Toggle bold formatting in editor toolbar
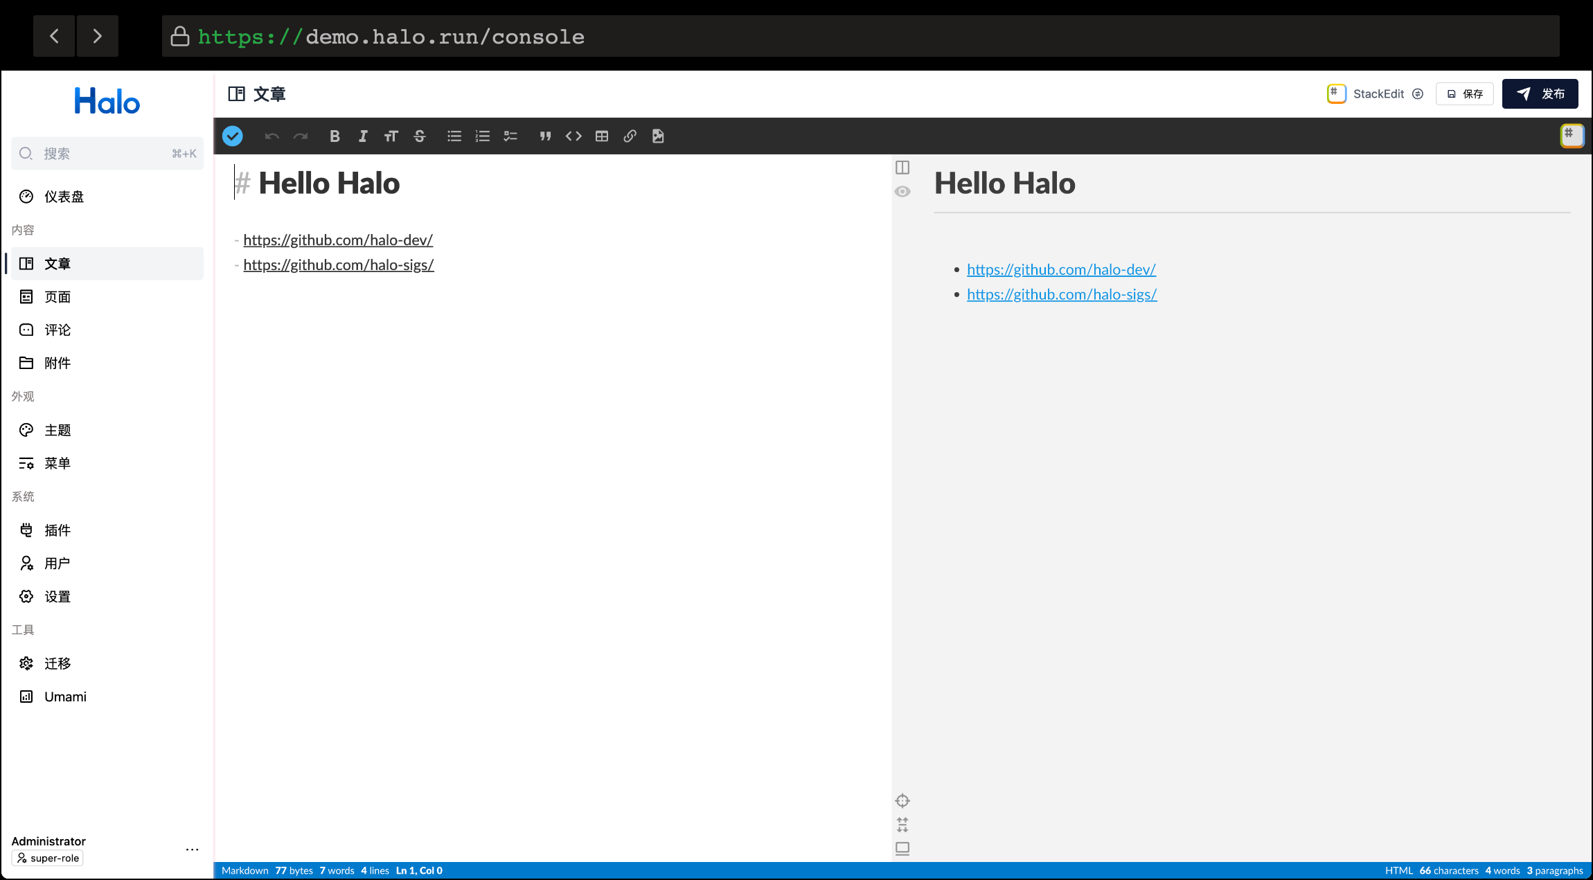The height and width of the screenshot is (880, 1593). click(335, 136)
